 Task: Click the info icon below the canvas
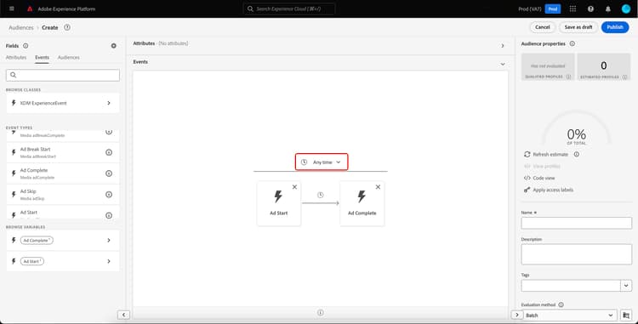(x=320, y=313)
